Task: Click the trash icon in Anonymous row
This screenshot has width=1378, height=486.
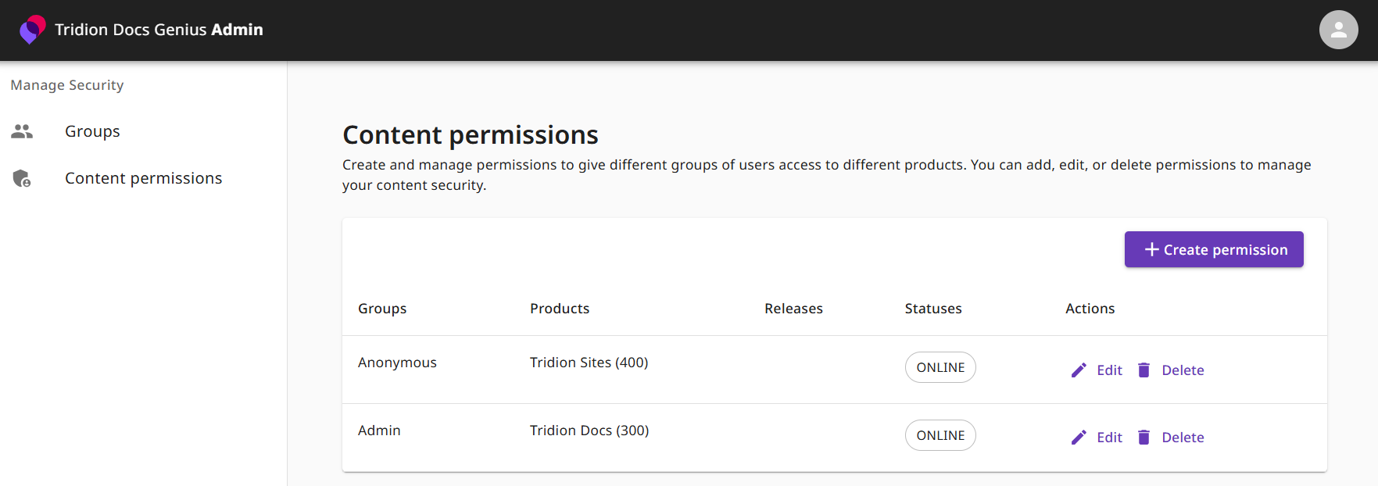Action: point(1144,370)
